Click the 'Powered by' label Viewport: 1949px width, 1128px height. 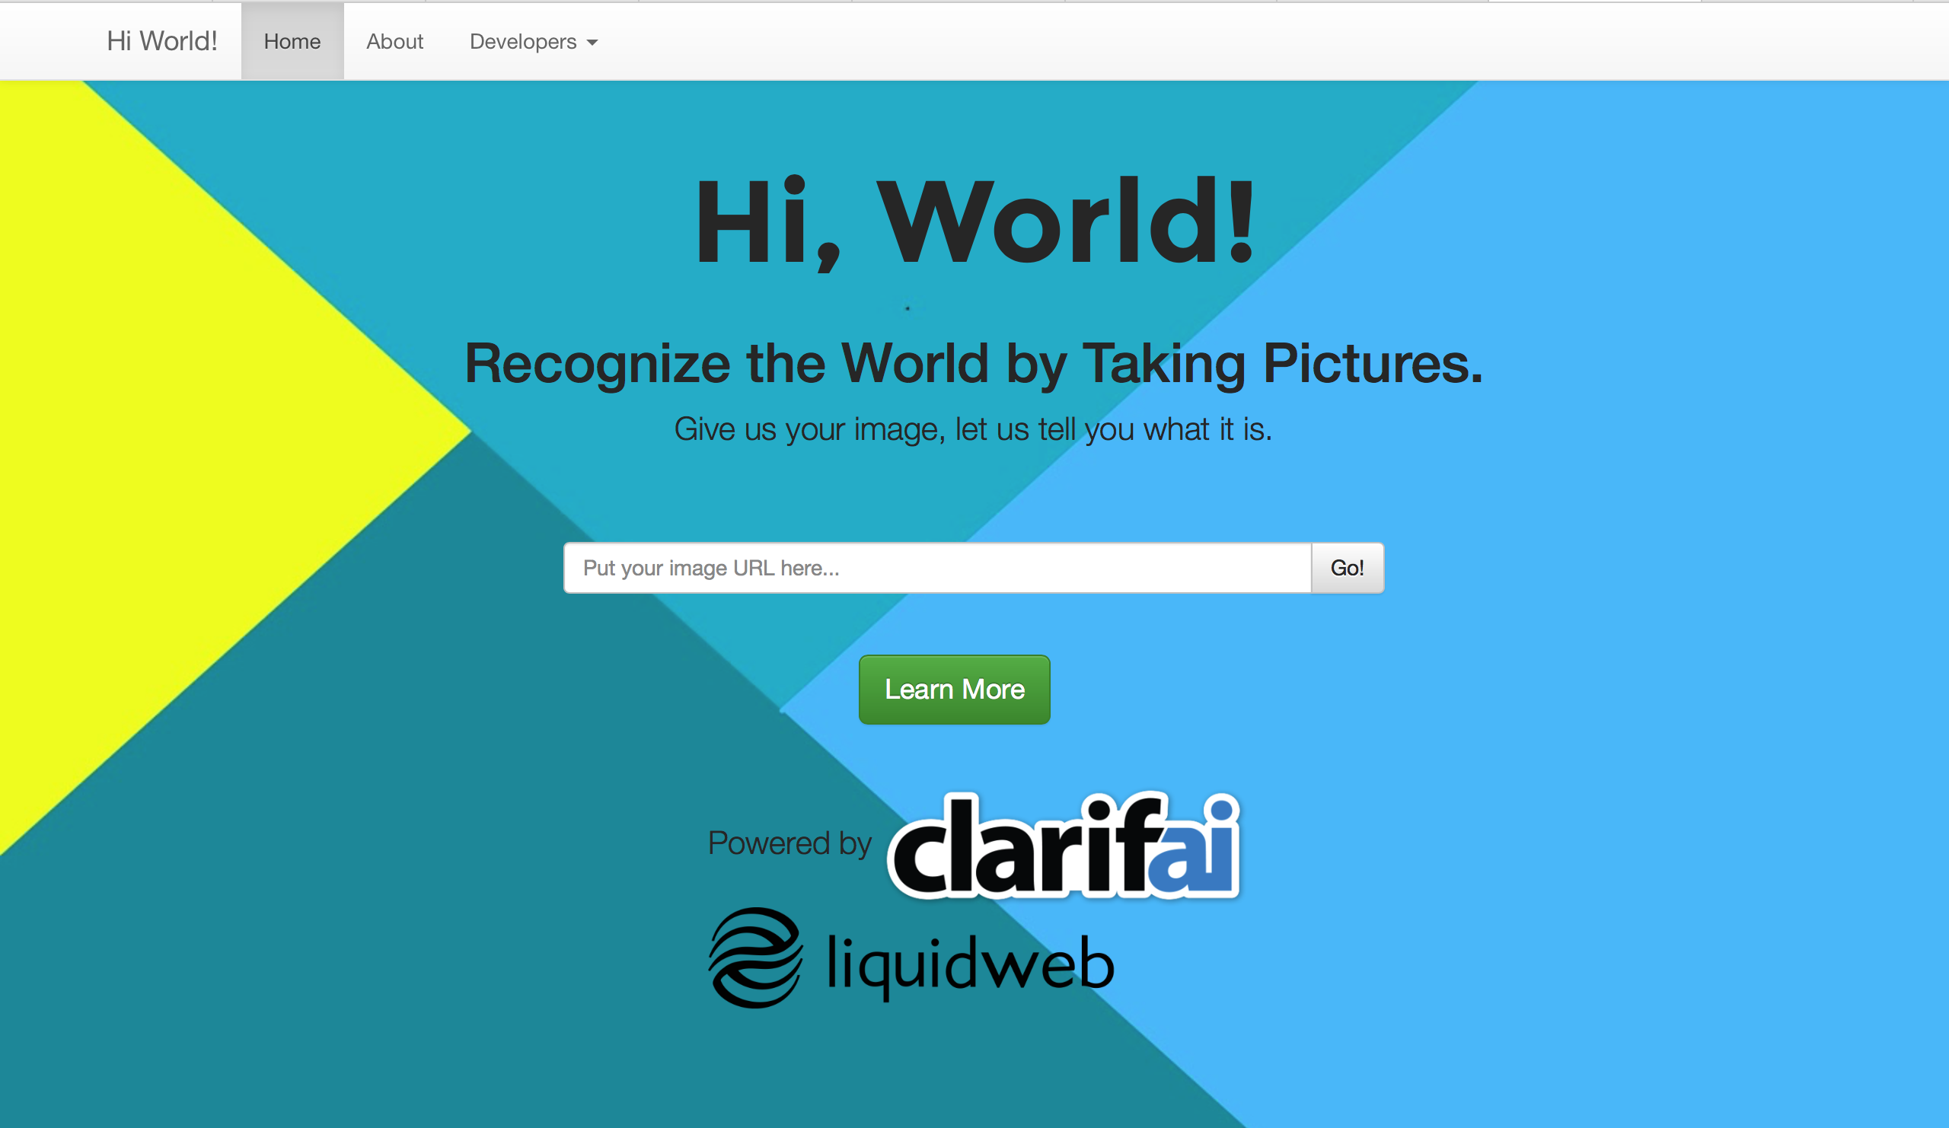(789, 843)
